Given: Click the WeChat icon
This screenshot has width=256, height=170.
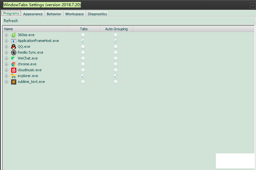Looking at the screenshot, I should 14,59.
